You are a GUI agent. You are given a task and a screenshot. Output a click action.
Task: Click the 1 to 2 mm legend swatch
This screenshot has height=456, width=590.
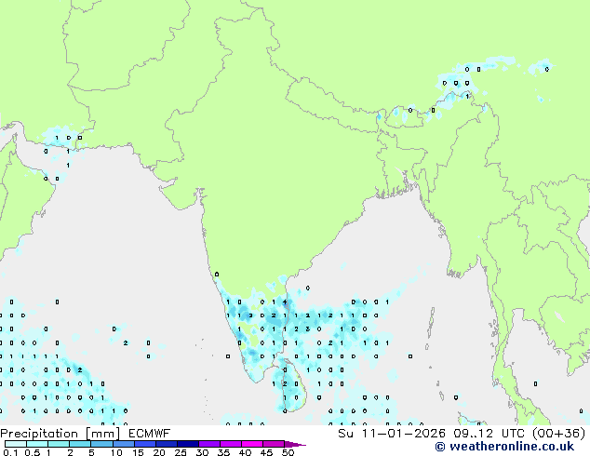(x=59, y=444)
